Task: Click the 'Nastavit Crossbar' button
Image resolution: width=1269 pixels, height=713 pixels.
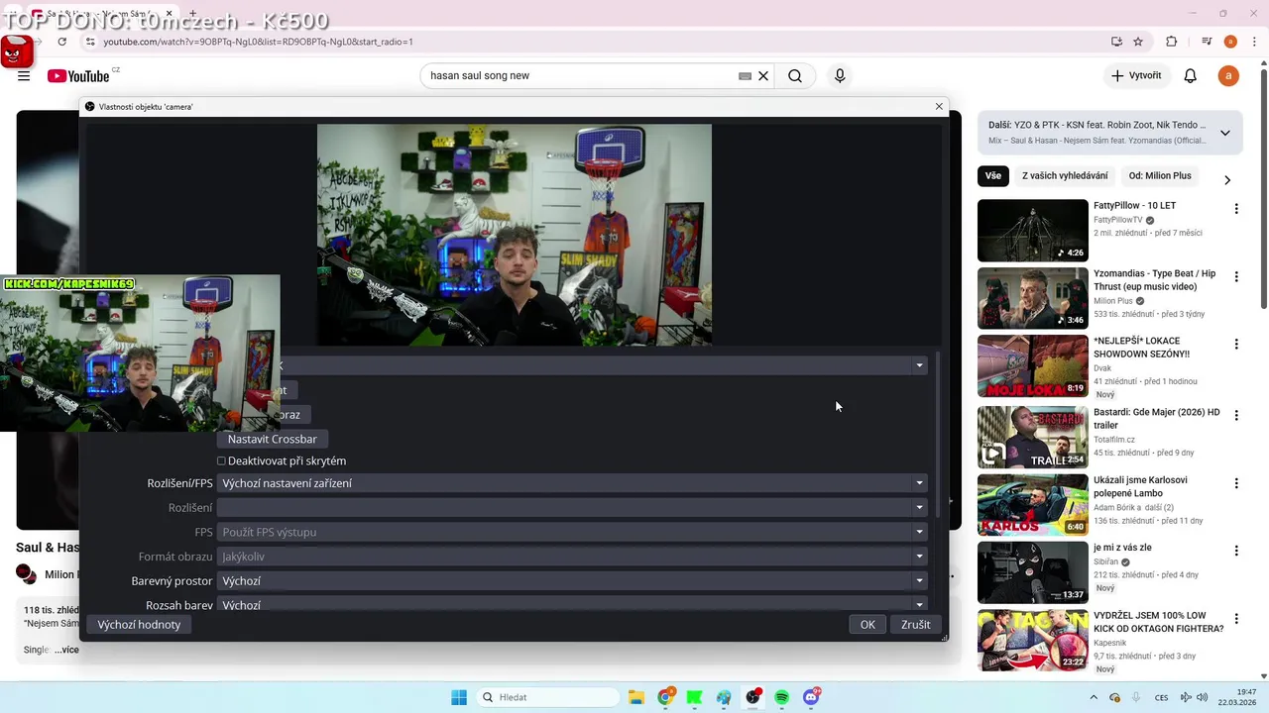Action: click(x=273, y=439)
